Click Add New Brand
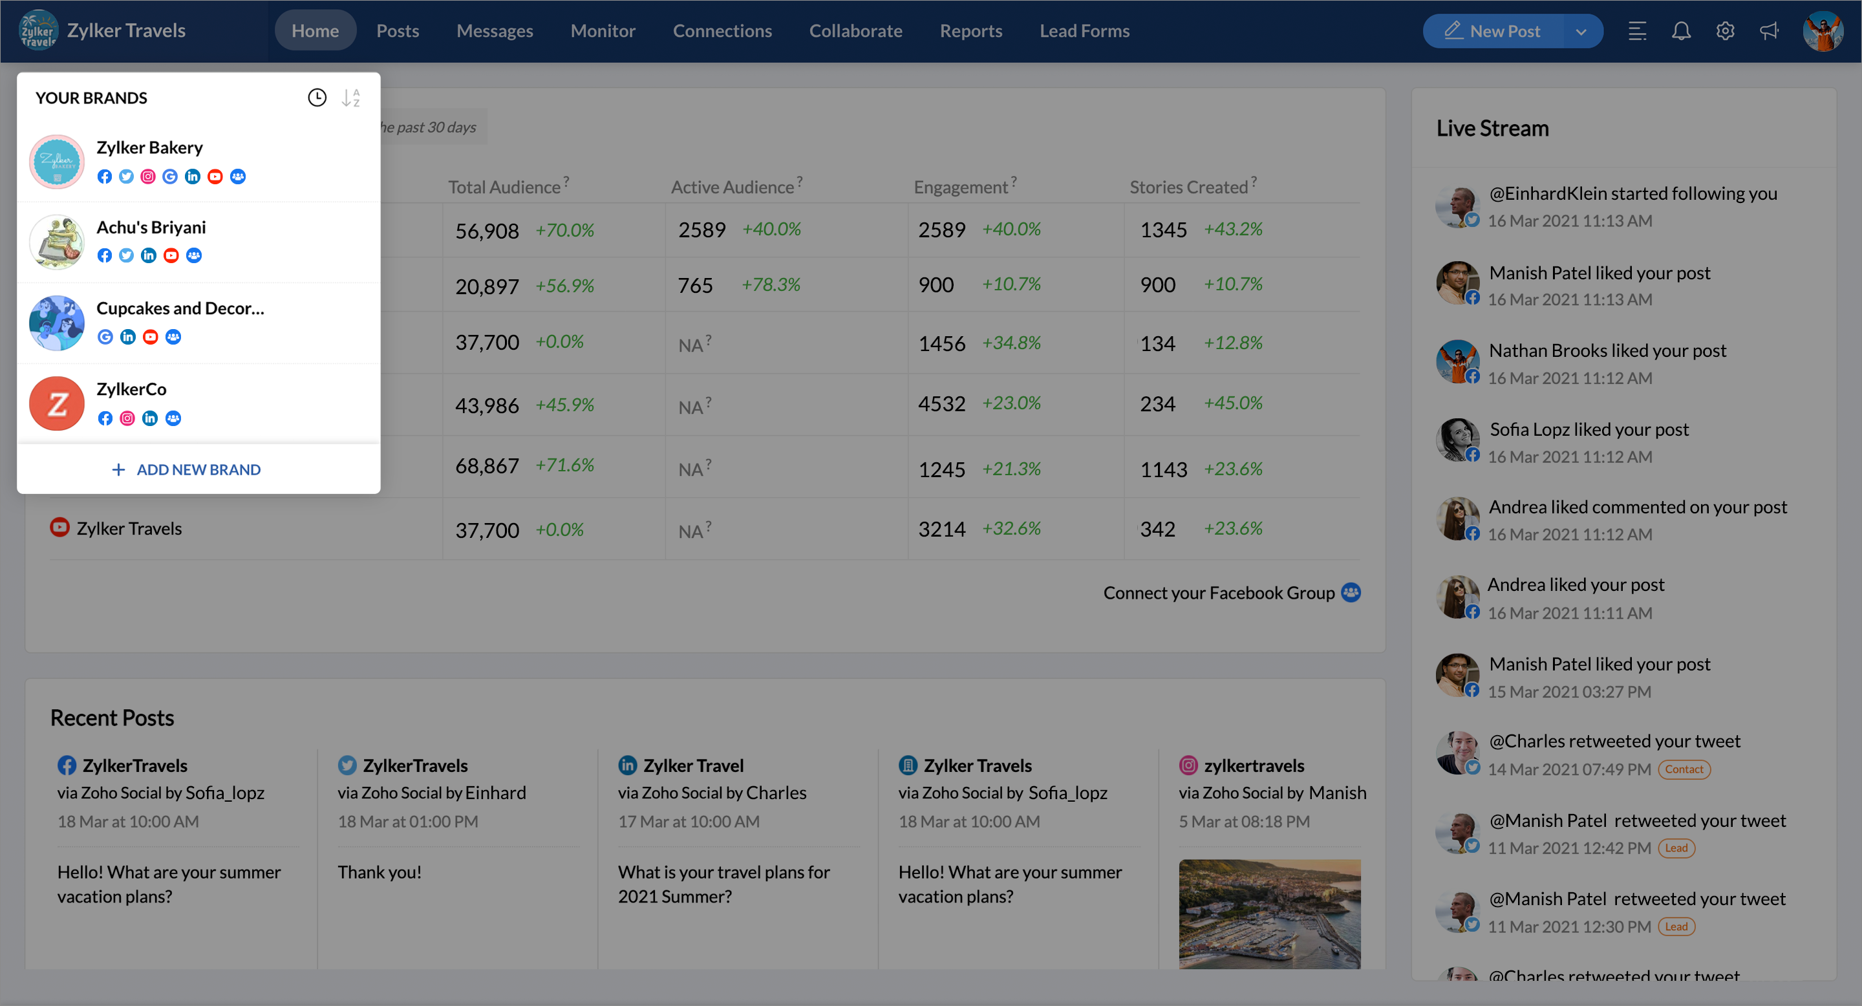This screenshot has width=1862, height=1006. (187, 470)
